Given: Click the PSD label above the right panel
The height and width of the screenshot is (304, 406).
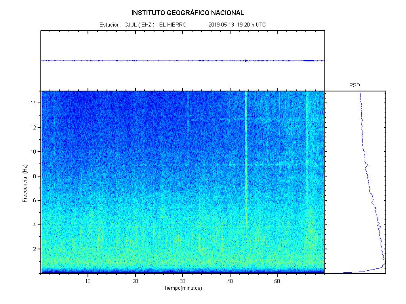Looking at the screenshot, I should pyautogui.click(x=355, y=85).
